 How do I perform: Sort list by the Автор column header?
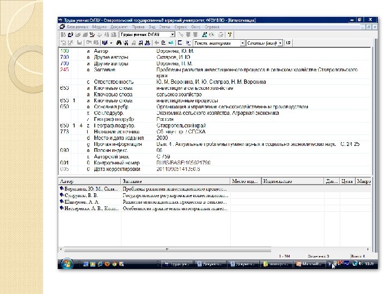tap(89, 181)
